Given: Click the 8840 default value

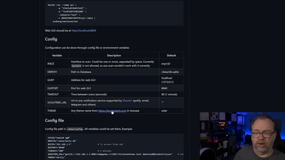Looking at the screenshot, I should click(164, 88).
